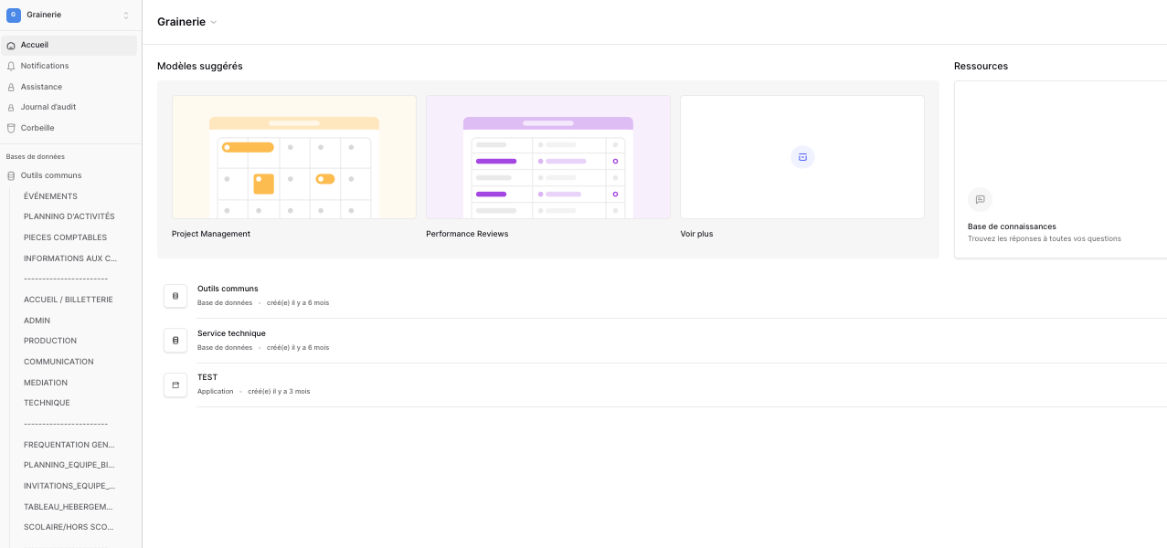
Task: Select INFORMATIONS AUX C... in sidebar
Action: 70,258
